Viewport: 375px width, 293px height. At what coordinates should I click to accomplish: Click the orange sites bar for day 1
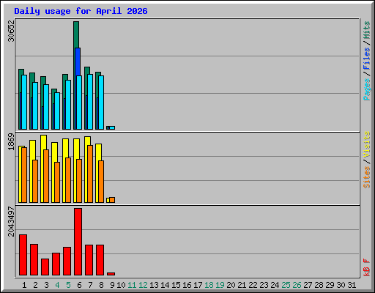pos(24,175)
